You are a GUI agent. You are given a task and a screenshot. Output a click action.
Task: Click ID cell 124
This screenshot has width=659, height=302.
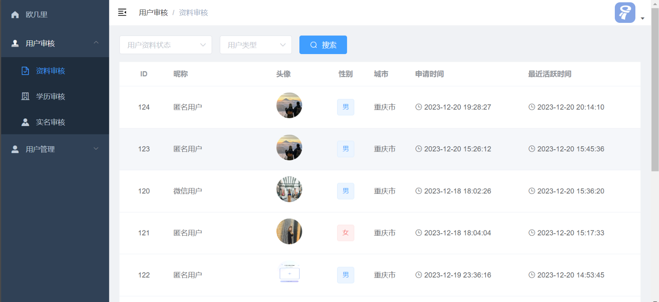pos(144,107)
